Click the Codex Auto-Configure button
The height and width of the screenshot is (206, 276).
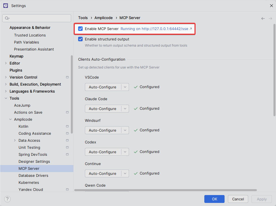pos(103,152)
